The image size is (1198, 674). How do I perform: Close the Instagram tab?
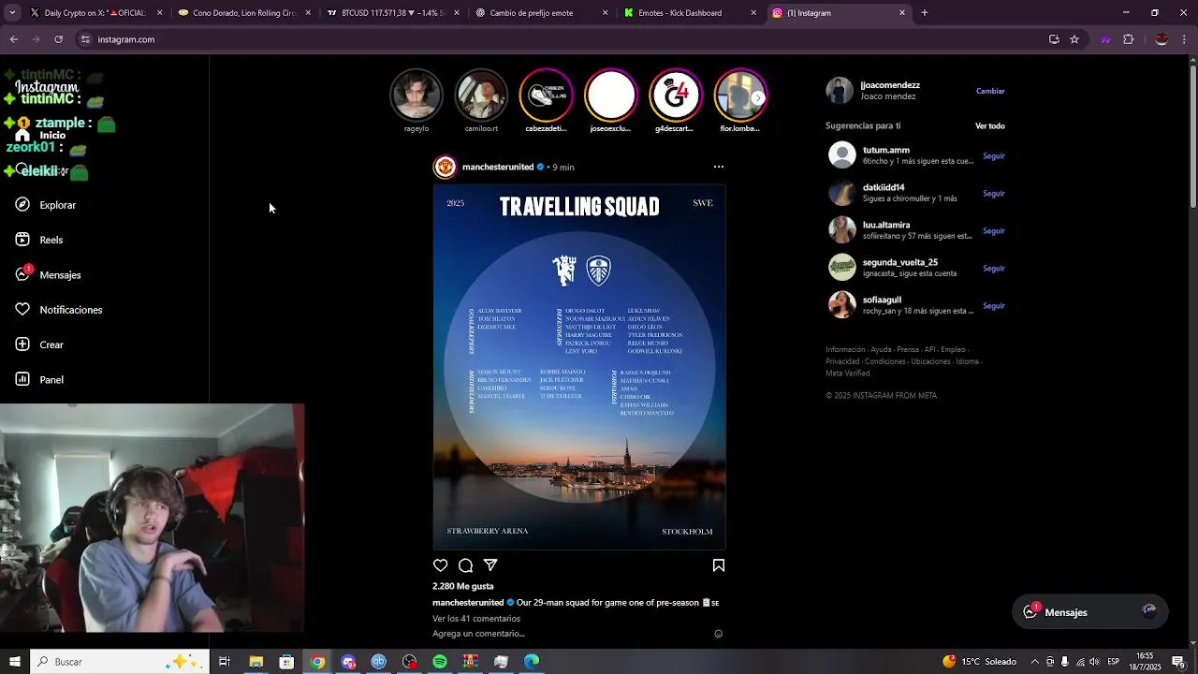[902, 13]
